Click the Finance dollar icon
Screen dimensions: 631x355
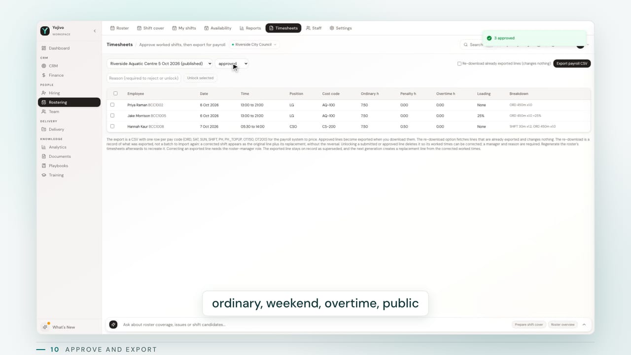[44, 75]
